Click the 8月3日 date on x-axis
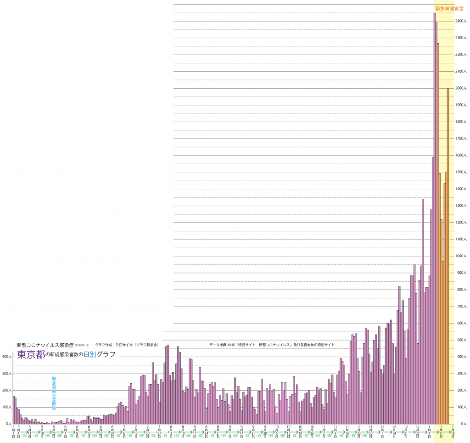Screen dimensions: 470x443 [171, 433]
